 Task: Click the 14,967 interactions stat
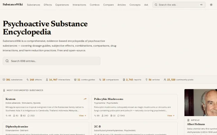point(58,80)
